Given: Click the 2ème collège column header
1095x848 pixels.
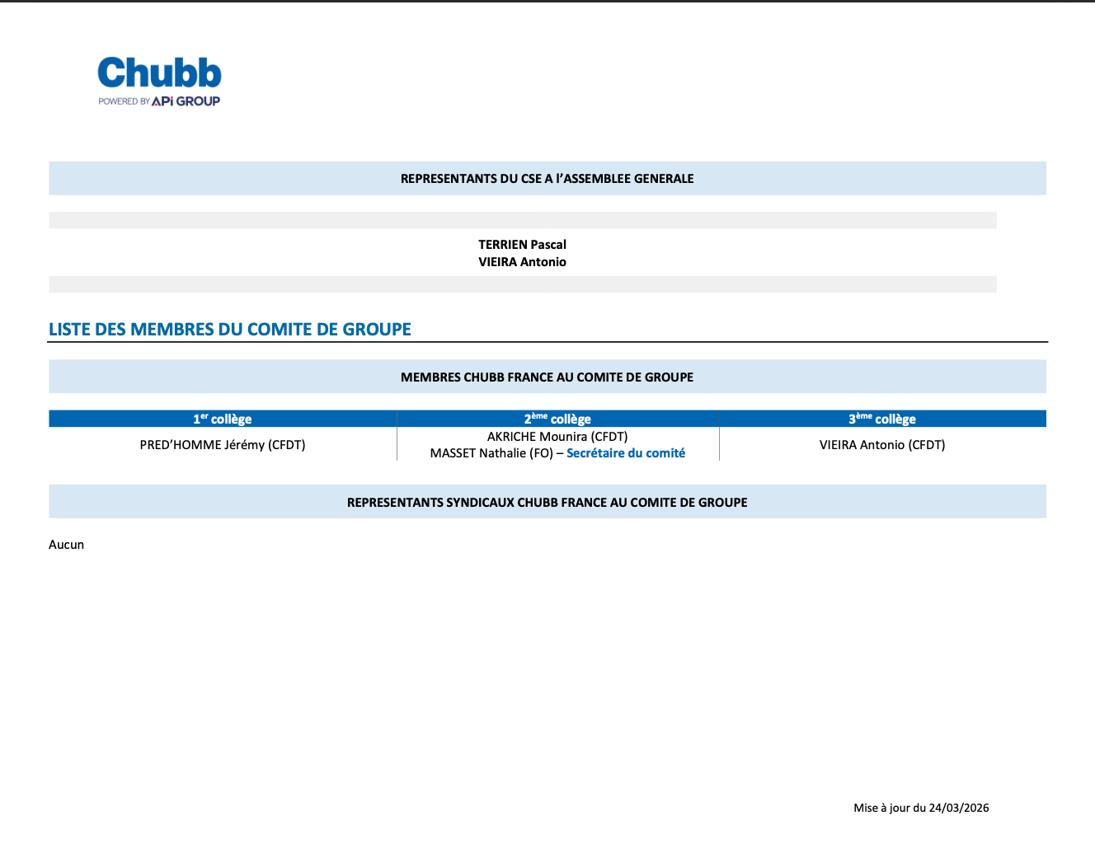Looking at the screenshot, I should 557,419.
